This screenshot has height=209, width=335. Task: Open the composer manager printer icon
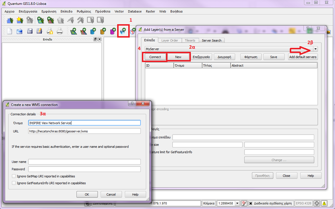tap(60, 31)
